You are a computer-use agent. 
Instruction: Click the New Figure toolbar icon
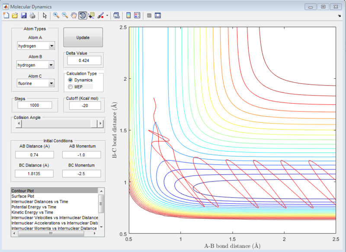pyautogui.click(x=6, y=16)
